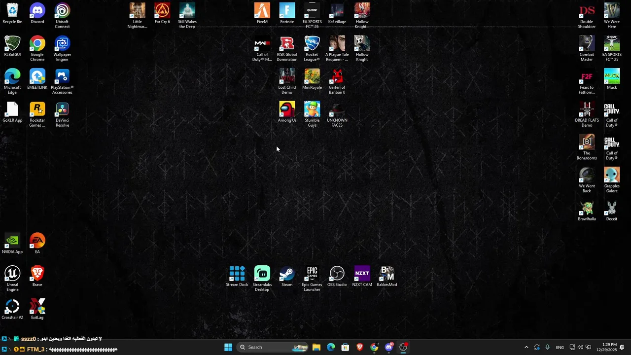
Task: Open the Fortnite desktop shortcut
Action: click(287, 14)
